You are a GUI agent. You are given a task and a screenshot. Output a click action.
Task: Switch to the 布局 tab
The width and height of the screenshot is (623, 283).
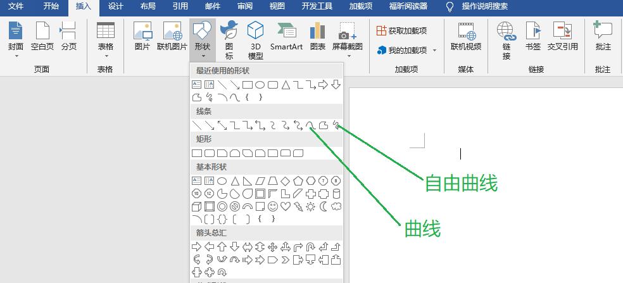[148, 6]
